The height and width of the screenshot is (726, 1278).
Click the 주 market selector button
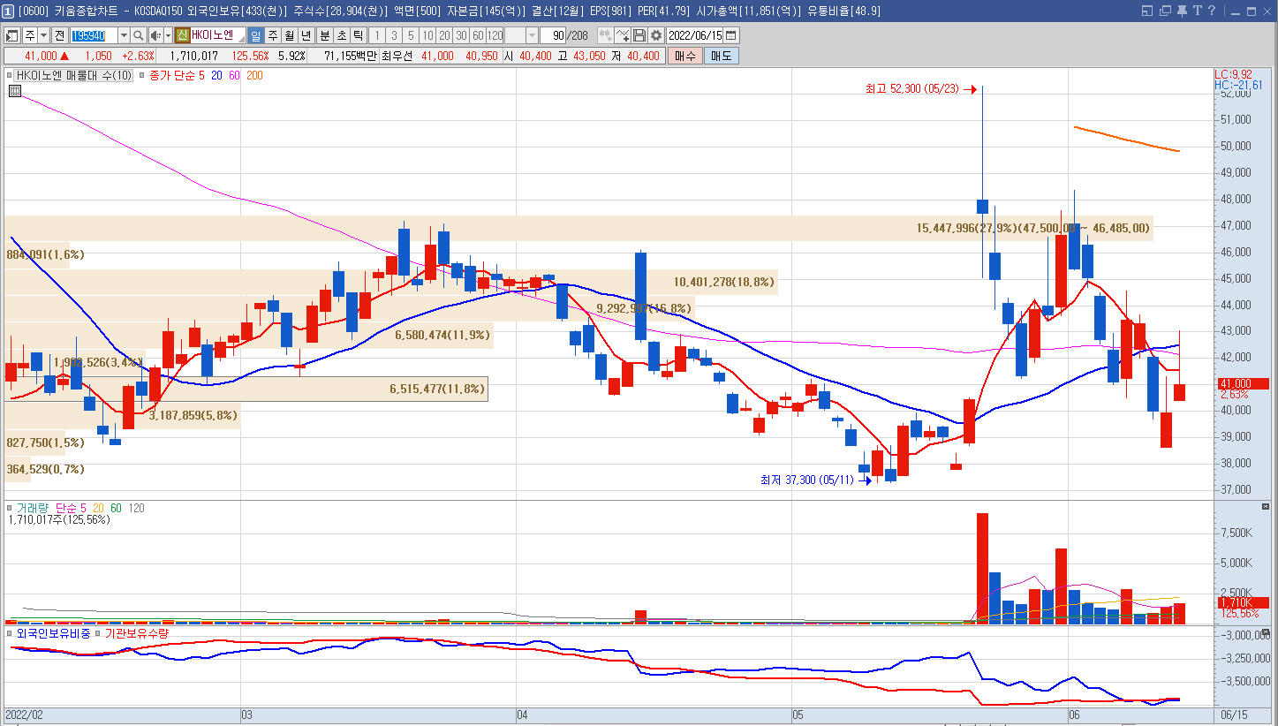(x=30, y=35)
